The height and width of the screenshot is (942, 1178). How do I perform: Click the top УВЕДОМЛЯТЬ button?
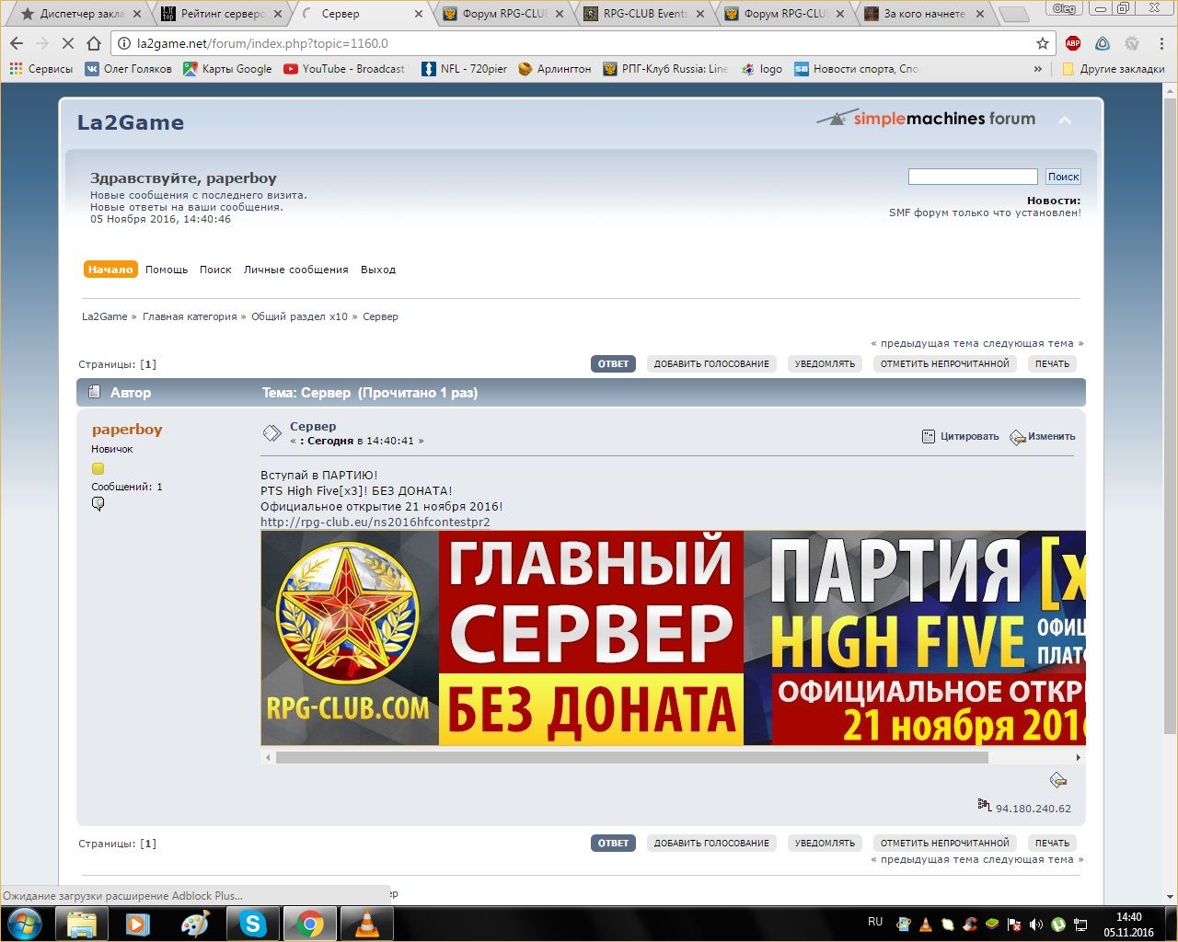(x=825, y=364)
